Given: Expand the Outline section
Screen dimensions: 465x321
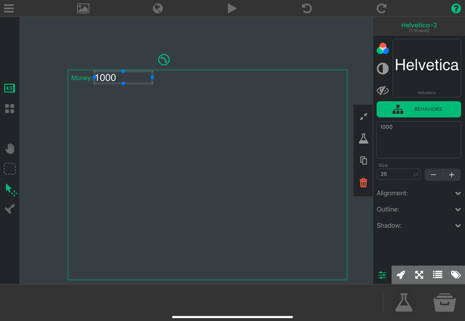Looking at the screenshot, I should click(419, 209).
